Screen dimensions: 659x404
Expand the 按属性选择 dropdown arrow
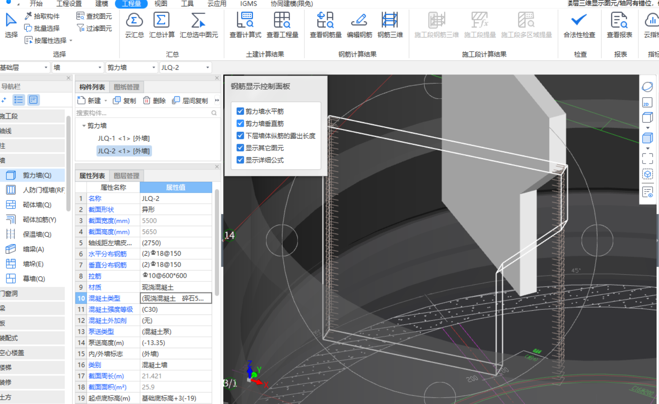pos(71,41)
